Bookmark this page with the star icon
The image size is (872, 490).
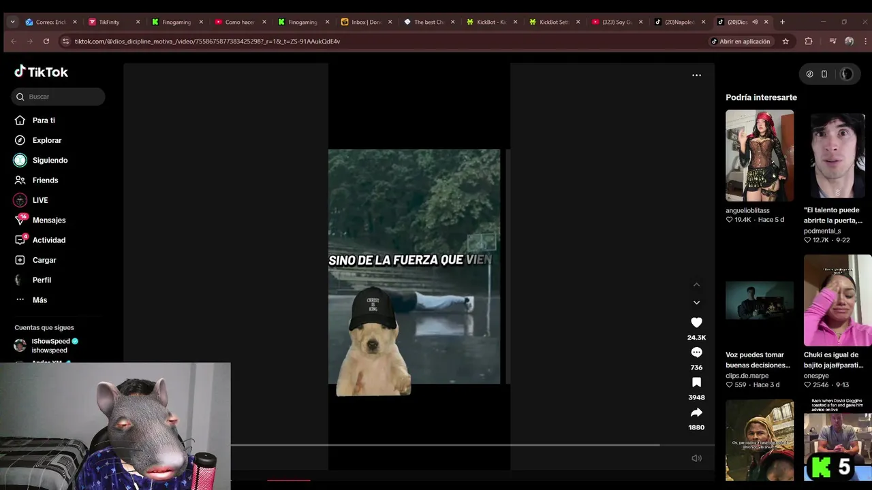[x=785, y=42]
